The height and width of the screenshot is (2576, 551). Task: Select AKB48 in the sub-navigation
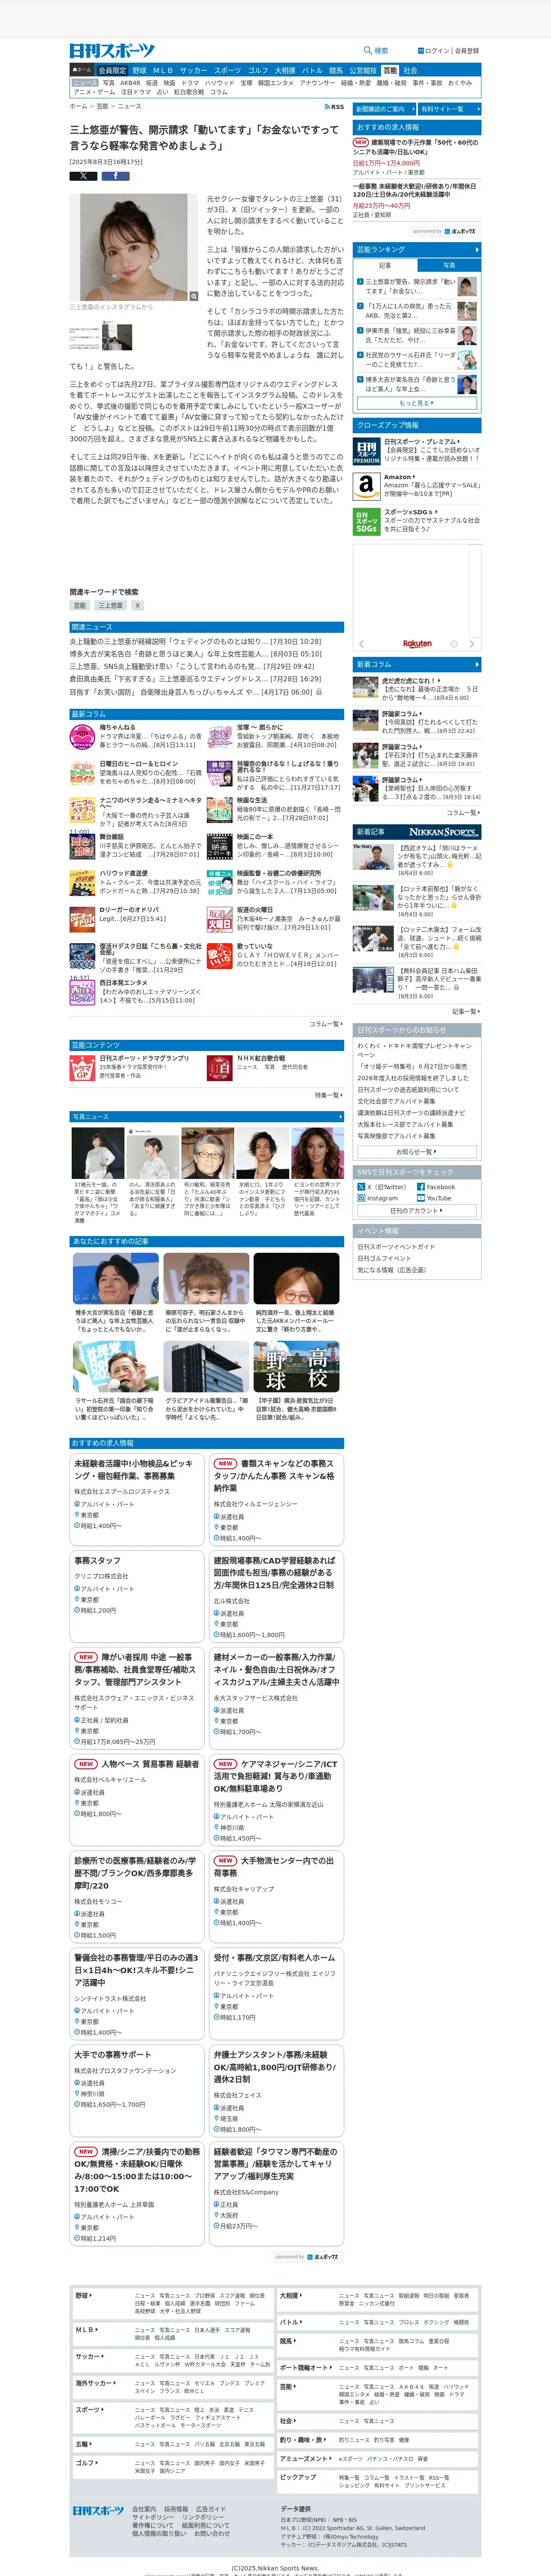[x=130, y=83]
